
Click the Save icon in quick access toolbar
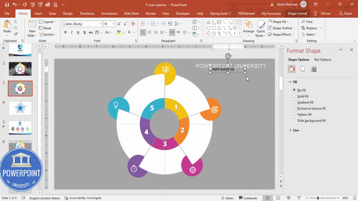click(7, 5)
